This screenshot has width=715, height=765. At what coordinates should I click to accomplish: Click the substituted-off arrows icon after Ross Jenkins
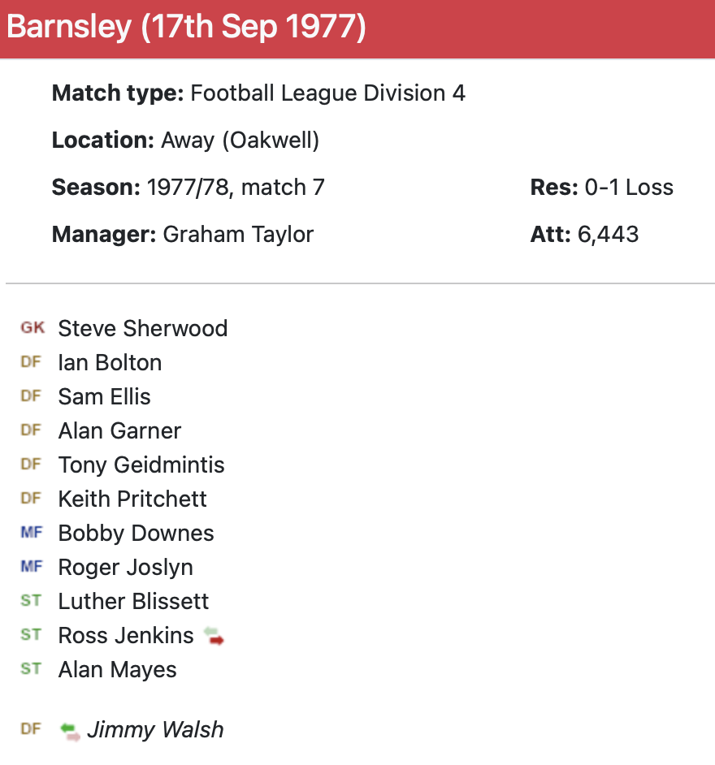[x=214, y=636]
